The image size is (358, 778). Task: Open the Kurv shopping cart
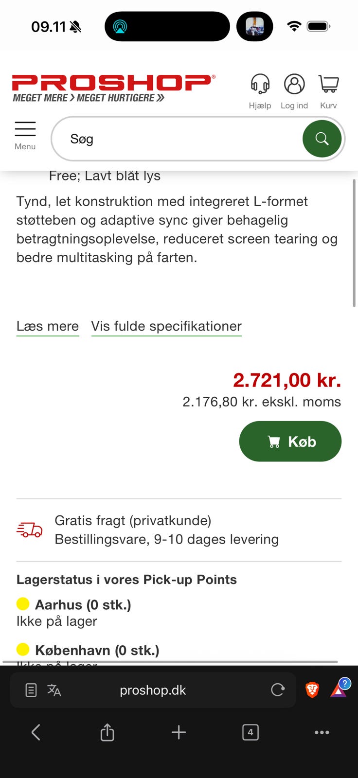(329, 84)
